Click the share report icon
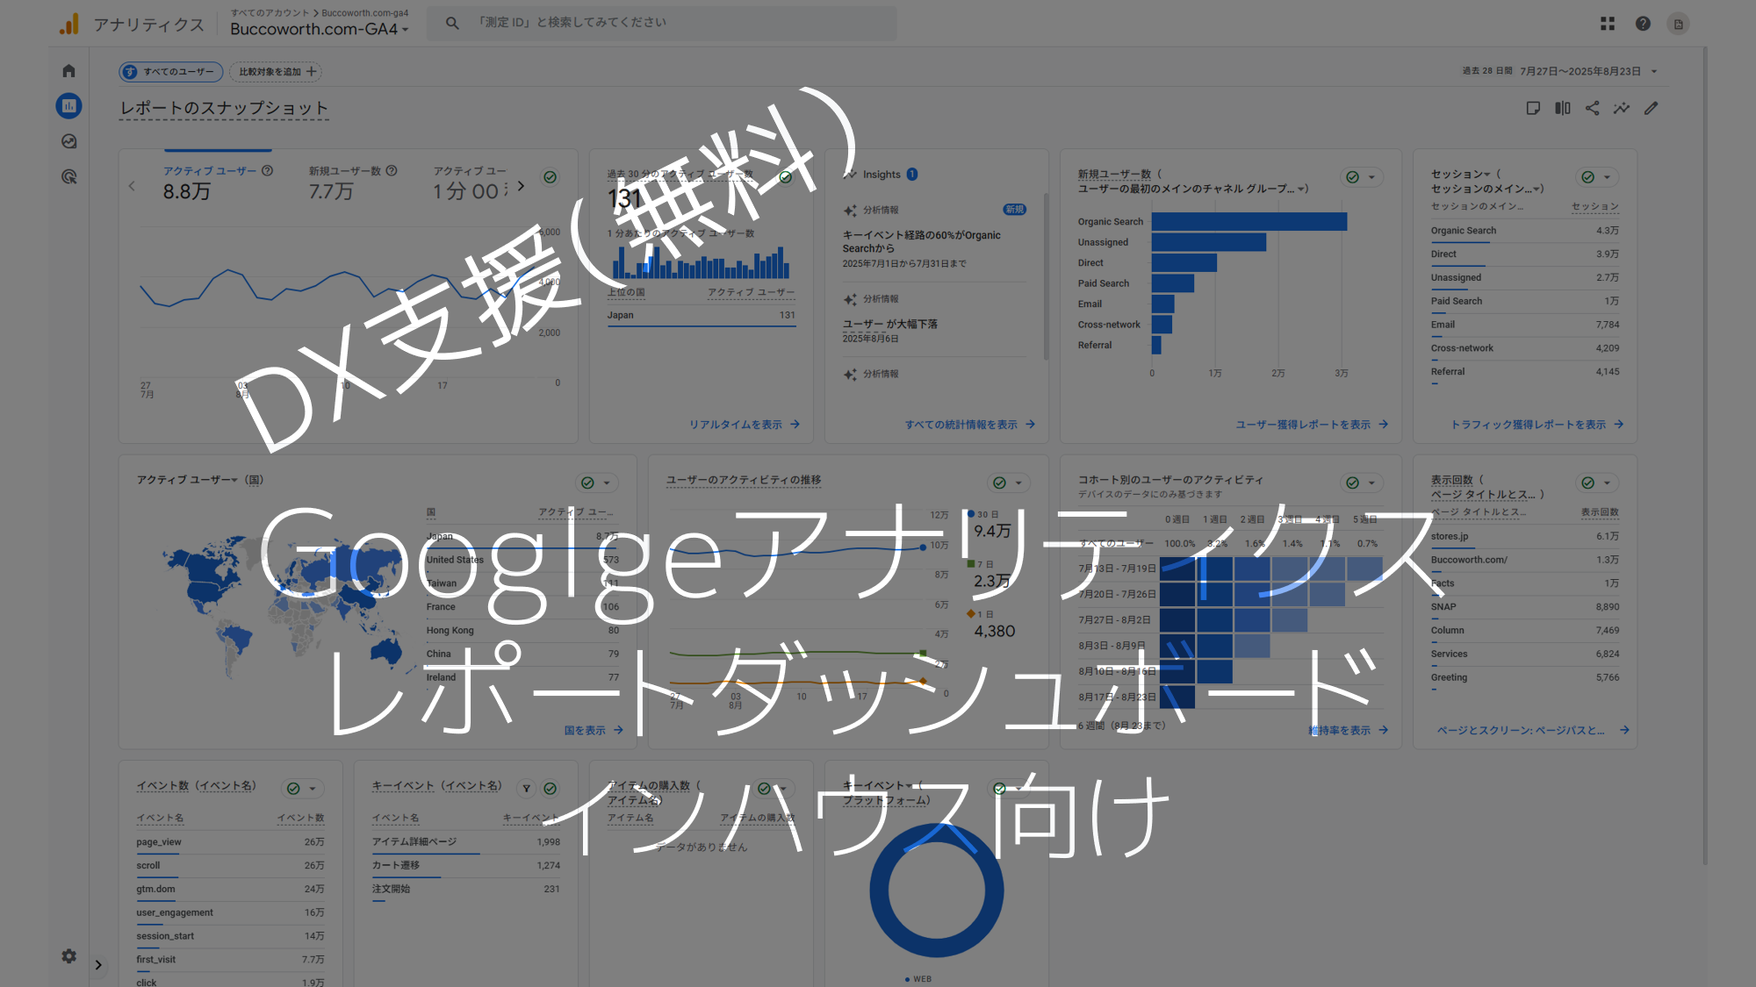 click(x=1592, y=108)
